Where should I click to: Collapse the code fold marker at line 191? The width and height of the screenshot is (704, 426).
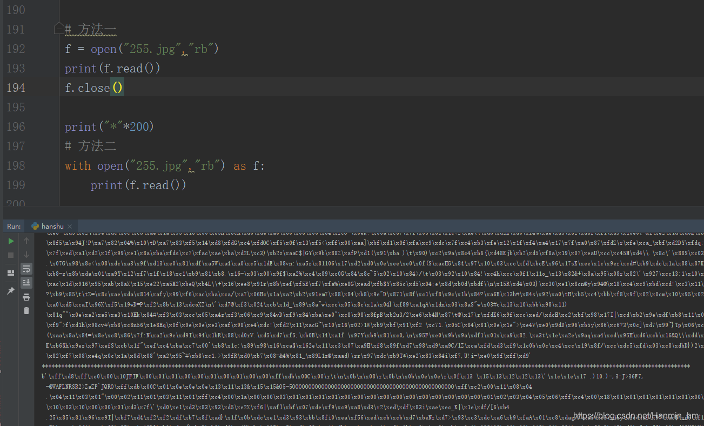(x=59, y=29)
